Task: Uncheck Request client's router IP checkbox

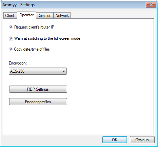Action: click(11, 27)
